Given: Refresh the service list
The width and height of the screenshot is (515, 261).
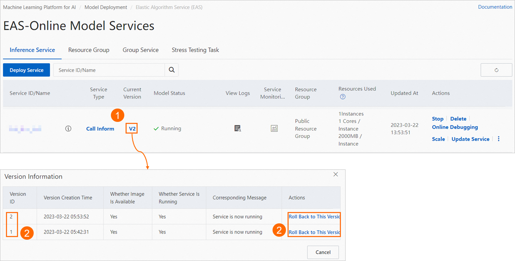Looking at the screenshot, I should 496,70.
